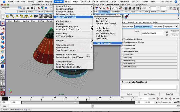
Task: Expand the Render Stats section
Action: (122, 55)
